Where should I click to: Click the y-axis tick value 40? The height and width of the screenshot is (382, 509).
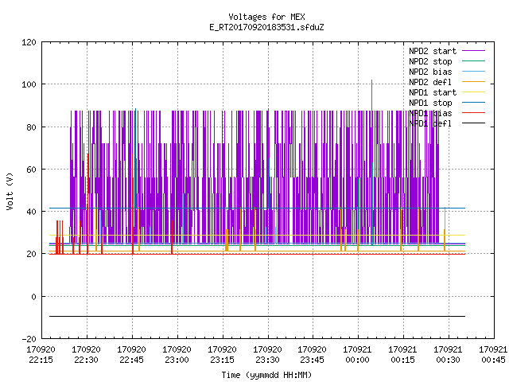31,212
